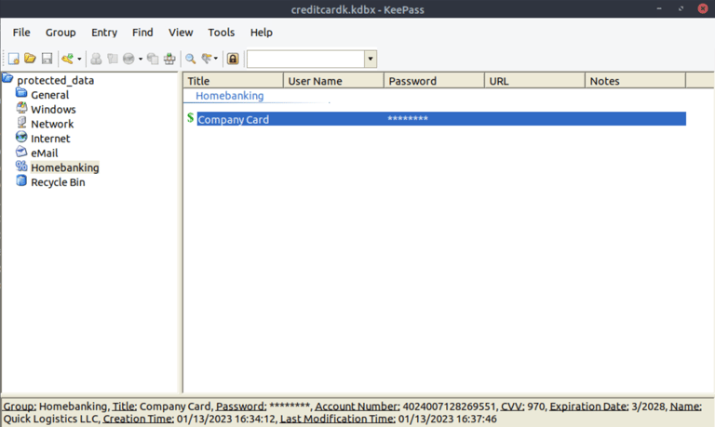Maximize the KeePass window

click(681, 8)
